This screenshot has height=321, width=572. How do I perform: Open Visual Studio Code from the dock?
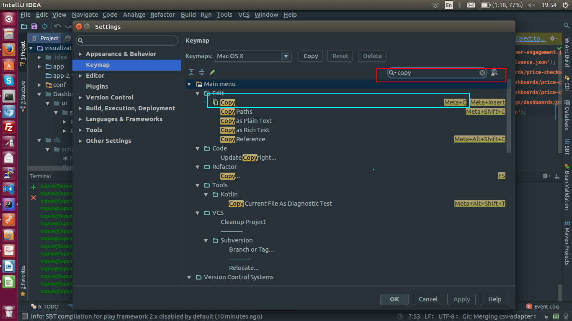(9, 189)
